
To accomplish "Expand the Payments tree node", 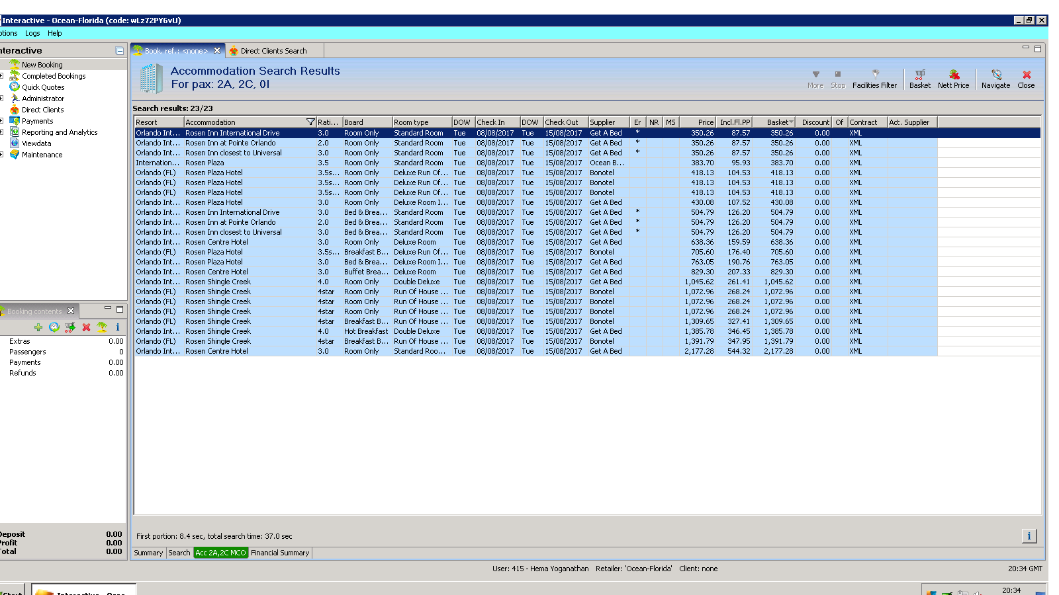I will [x=2, y=121].
